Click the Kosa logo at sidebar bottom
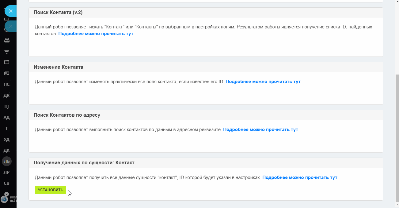The height and width of the screenshot is (208, 399). (4, 199)
